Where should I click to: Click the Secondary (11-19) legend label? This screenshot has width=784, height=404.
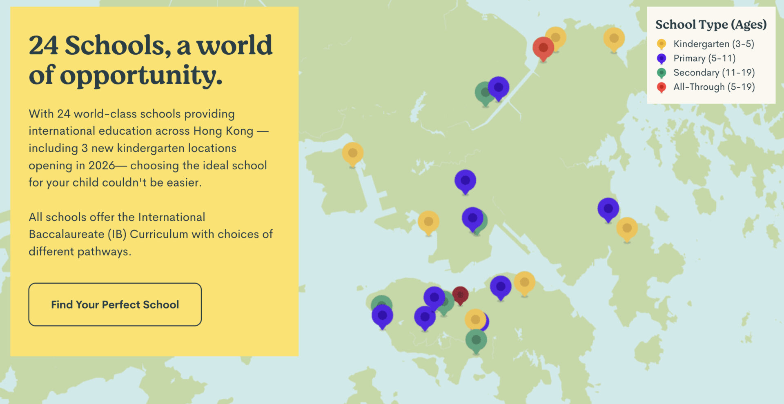(714, 72)
